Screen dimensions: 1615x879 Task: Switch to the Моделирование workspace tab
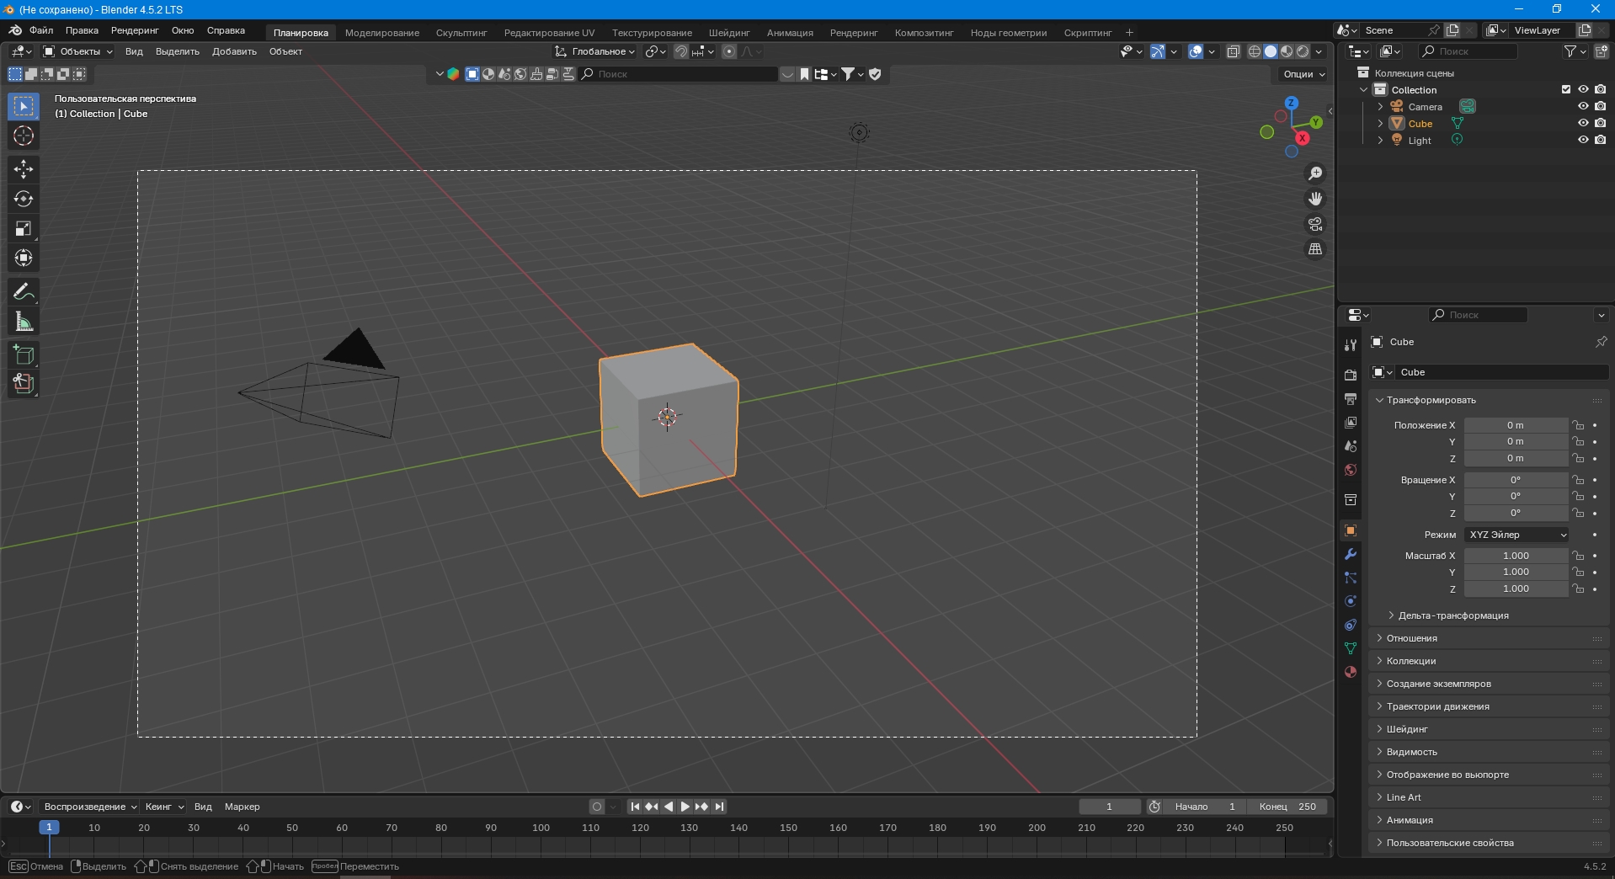381,33
